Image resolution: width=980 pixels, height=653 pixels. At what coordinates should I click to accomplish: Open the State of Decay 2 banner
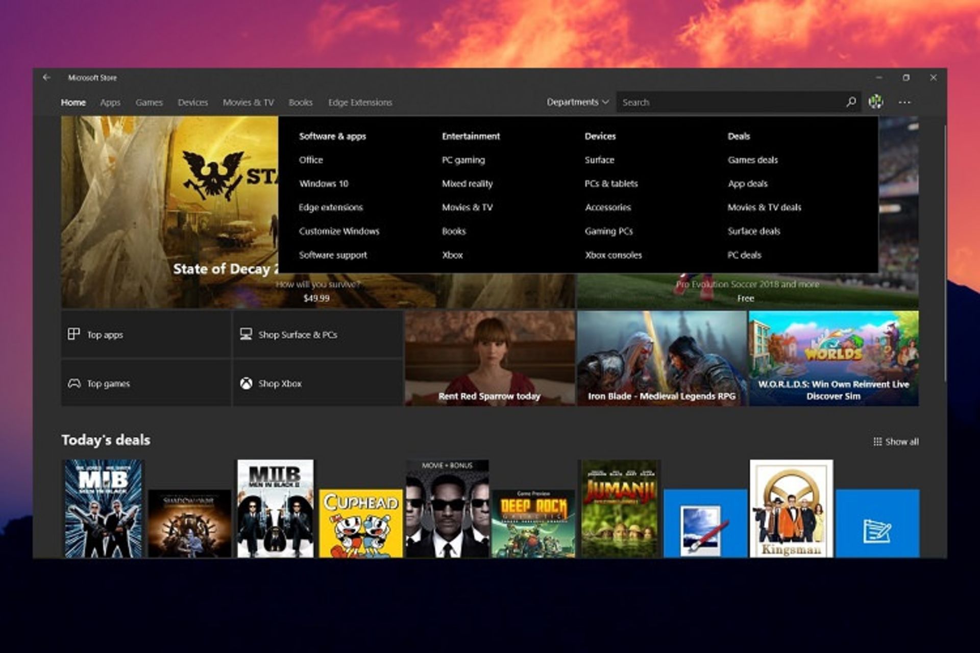pyautogui.click(x=169, y=212)
